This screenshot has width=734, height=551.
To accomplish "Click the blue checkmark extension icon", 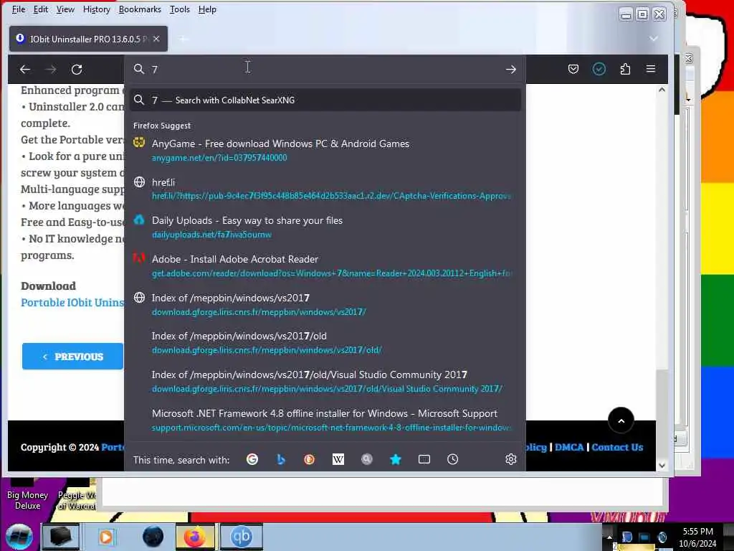I will click(x=599, y=70).
